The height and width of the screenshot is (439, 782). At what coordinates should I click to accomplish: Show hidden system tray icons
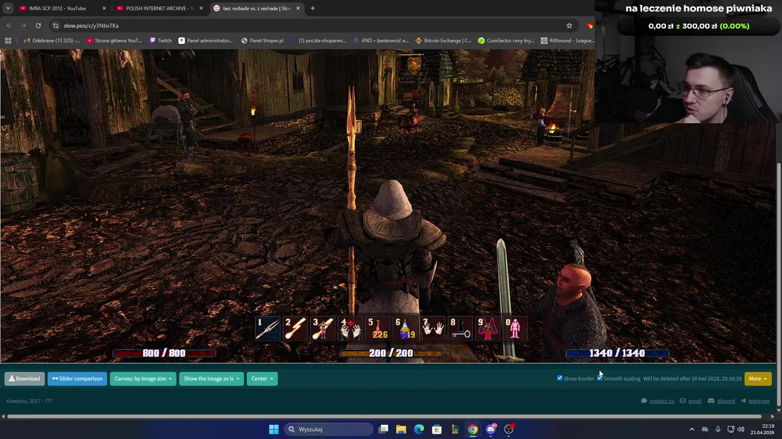(x=692, y=429)
